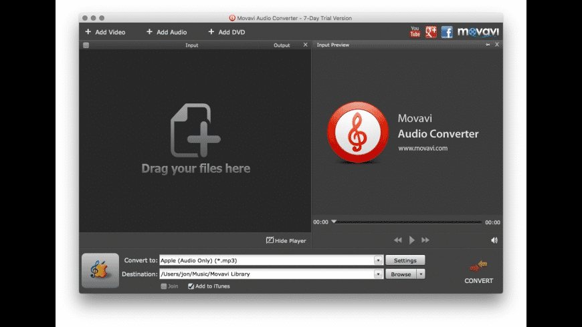
Task: Click the Audio Converter title text
Action: pyautogui.click(x=438, y=133)
